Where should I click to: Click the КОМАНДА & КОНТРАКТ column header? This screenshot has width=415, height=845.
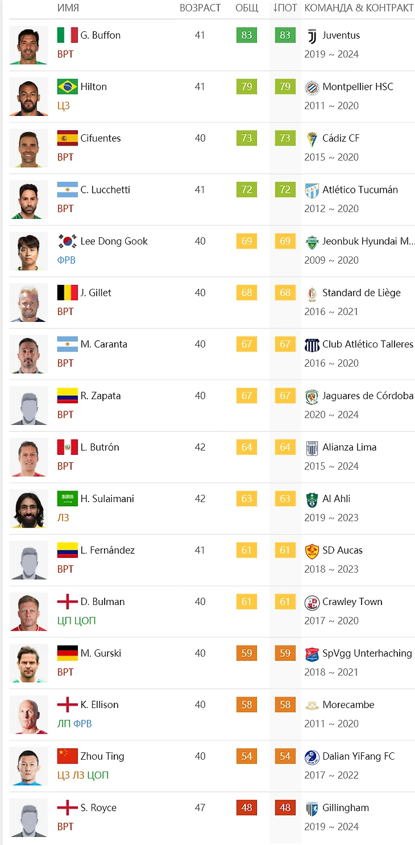(x=359, y=8)
